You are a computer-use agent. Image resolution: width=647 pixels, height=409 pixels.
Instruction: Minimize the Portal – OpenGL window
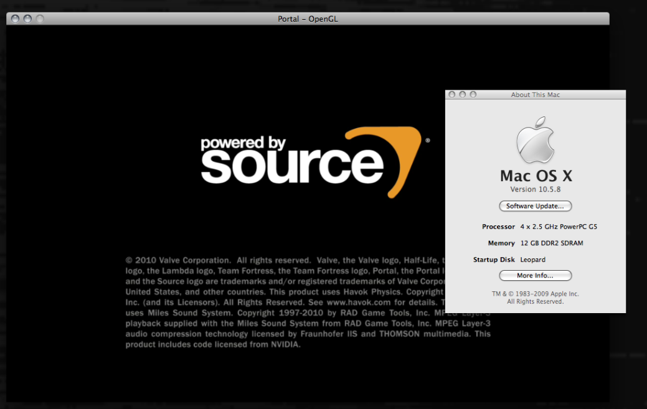pos(27,19)
